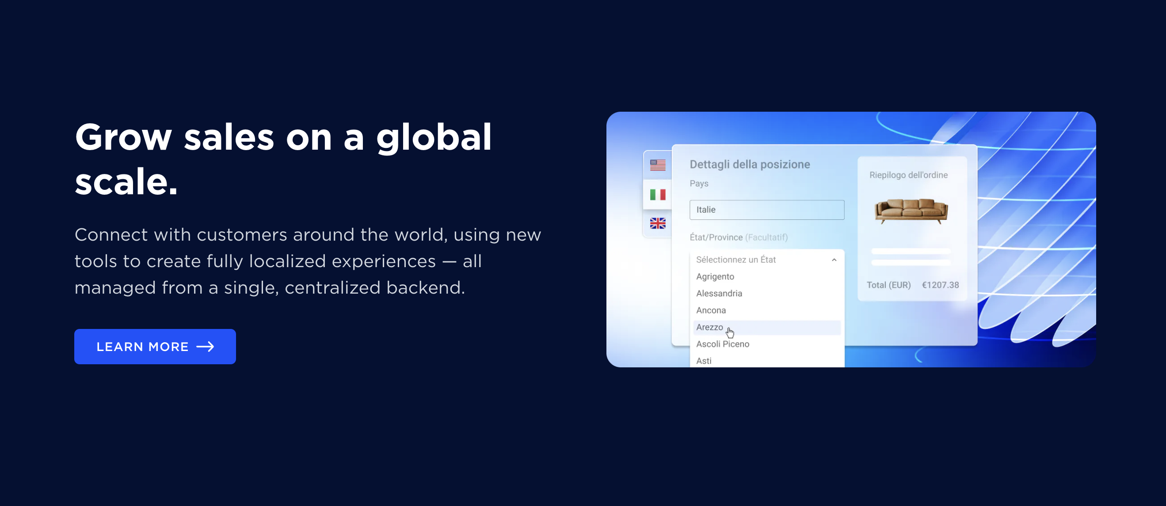Click the arrow icon inside Learn More

click(x=205, y=346)
